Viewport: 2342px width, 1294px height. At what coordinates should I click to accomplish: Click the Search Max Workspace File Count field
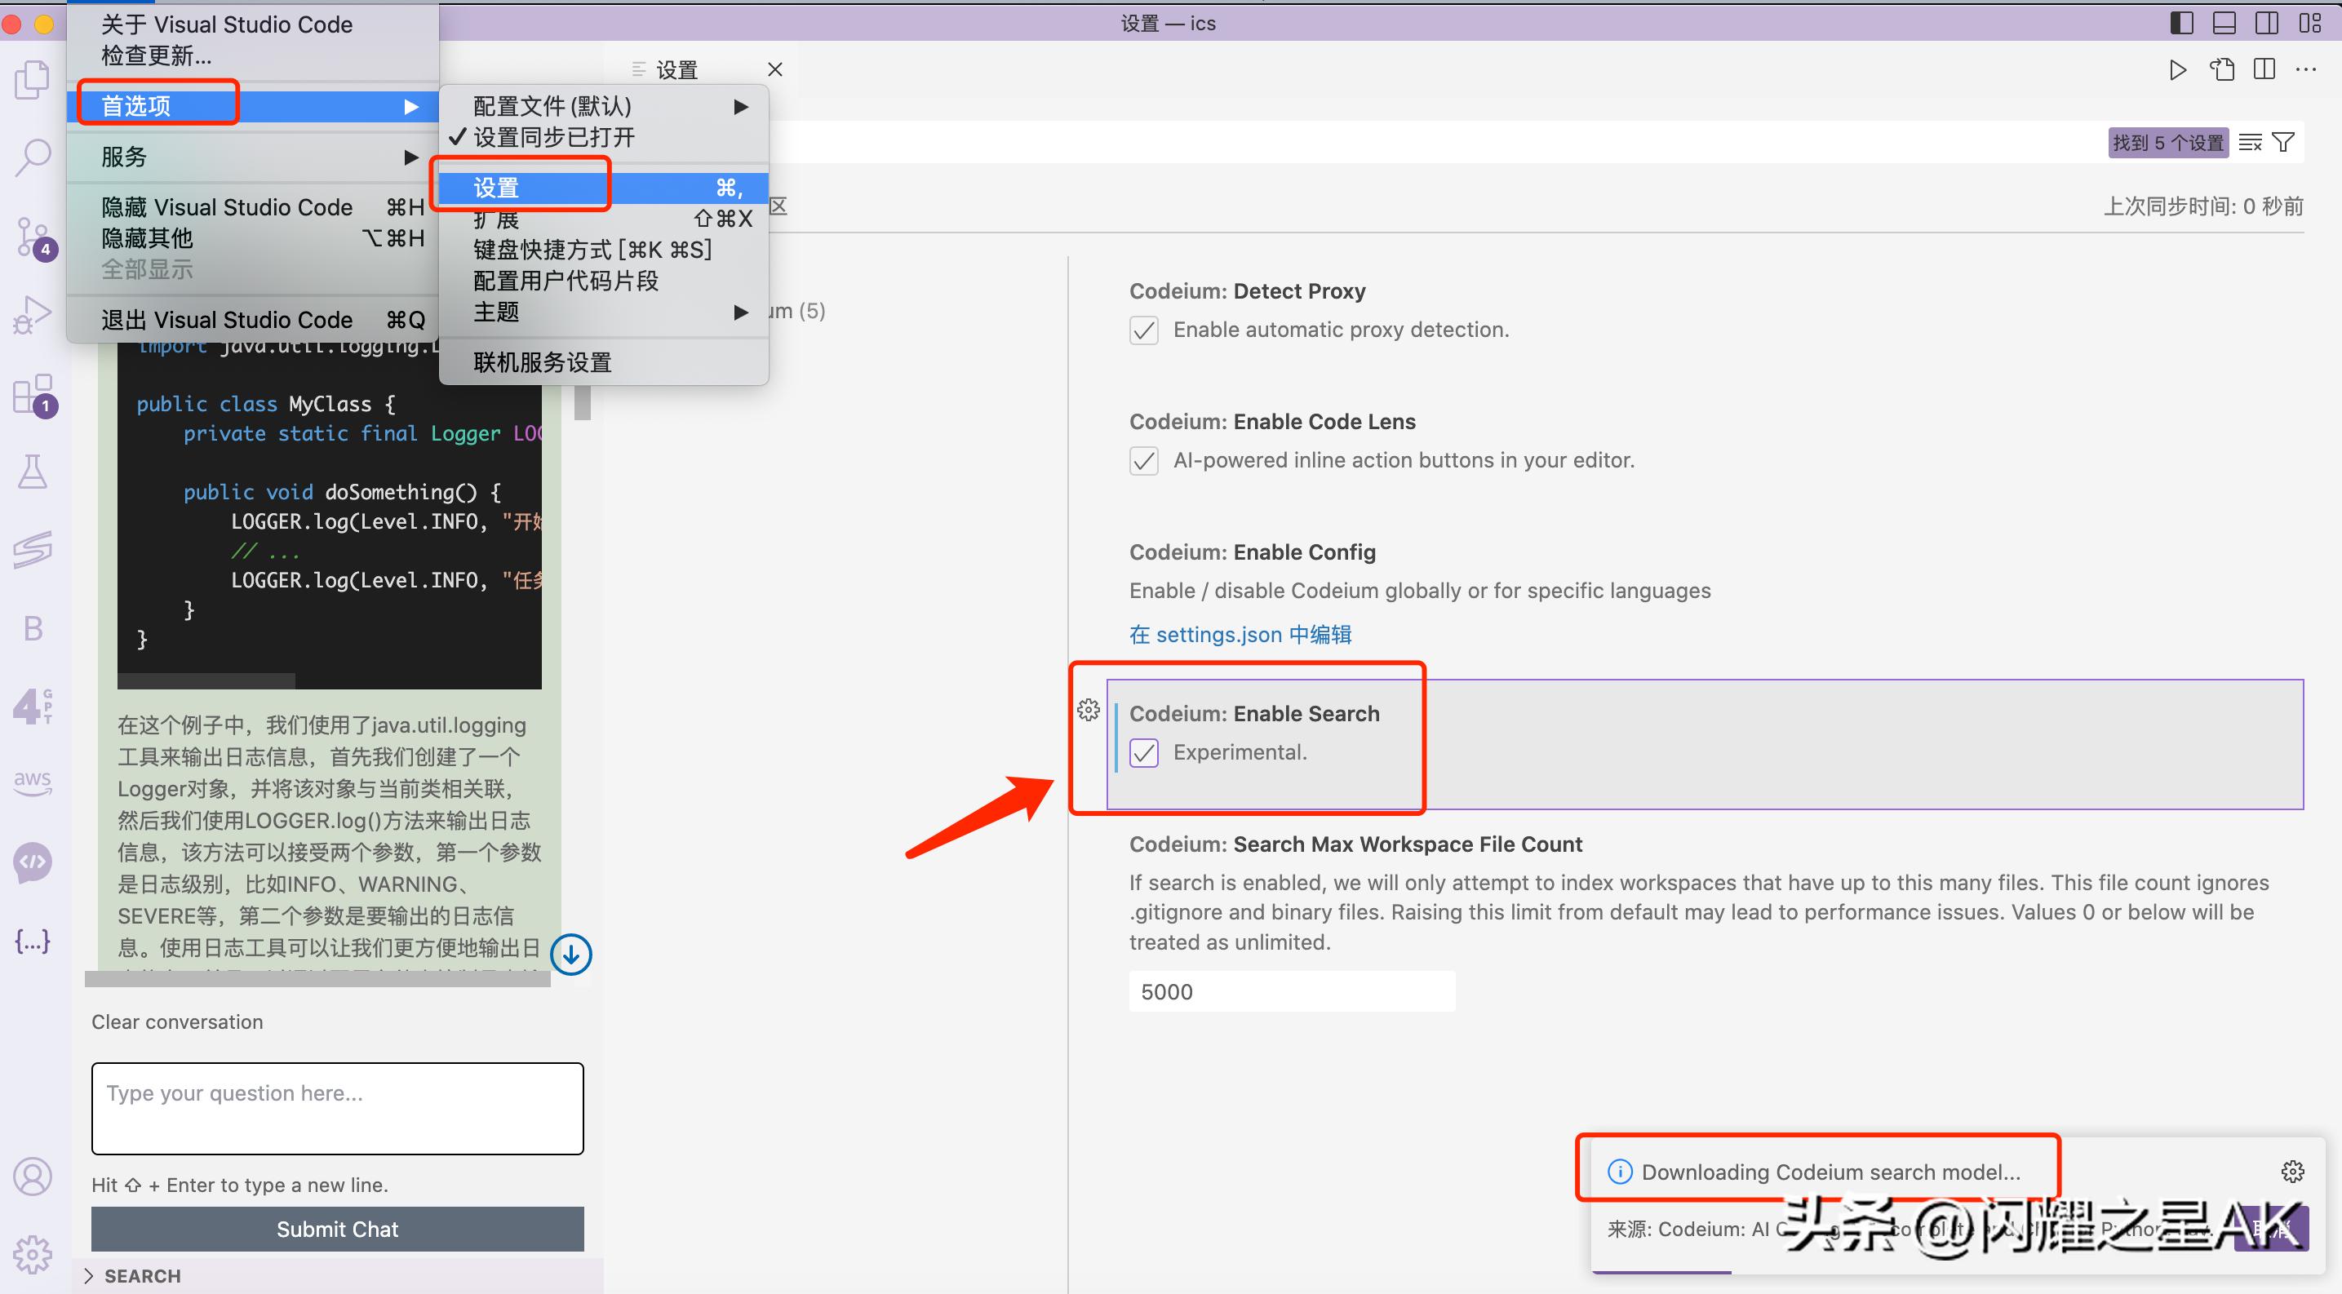tap(1291, 991)
